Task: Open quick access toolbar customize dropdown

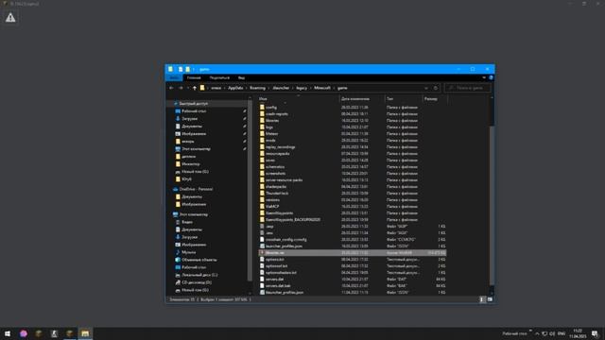Action: click(x=194, y=69)
